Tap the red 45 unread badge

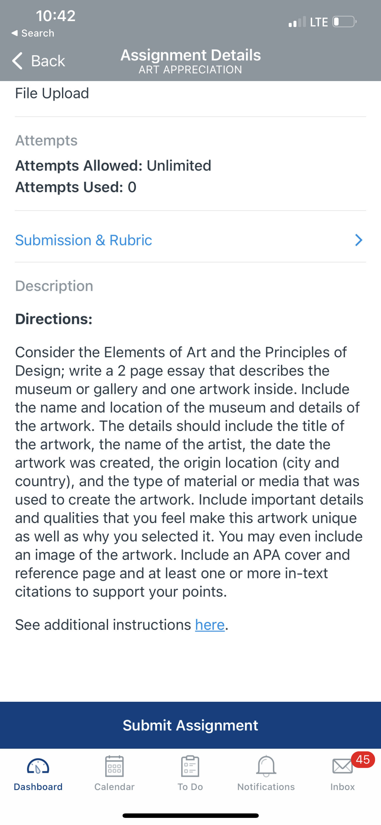click(x=363, y=760)
